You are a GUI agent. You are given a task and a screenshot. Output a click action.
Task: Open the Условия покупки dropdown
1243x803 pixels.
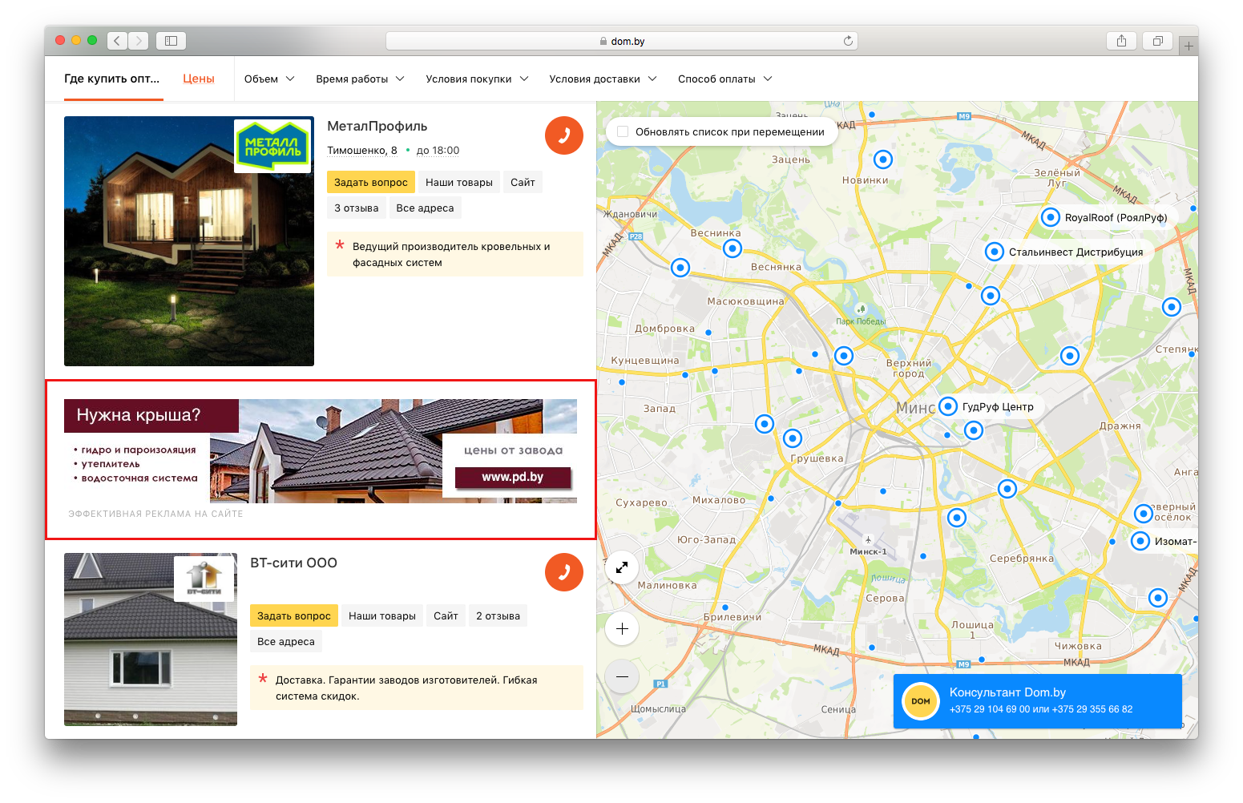pos(478,79)
